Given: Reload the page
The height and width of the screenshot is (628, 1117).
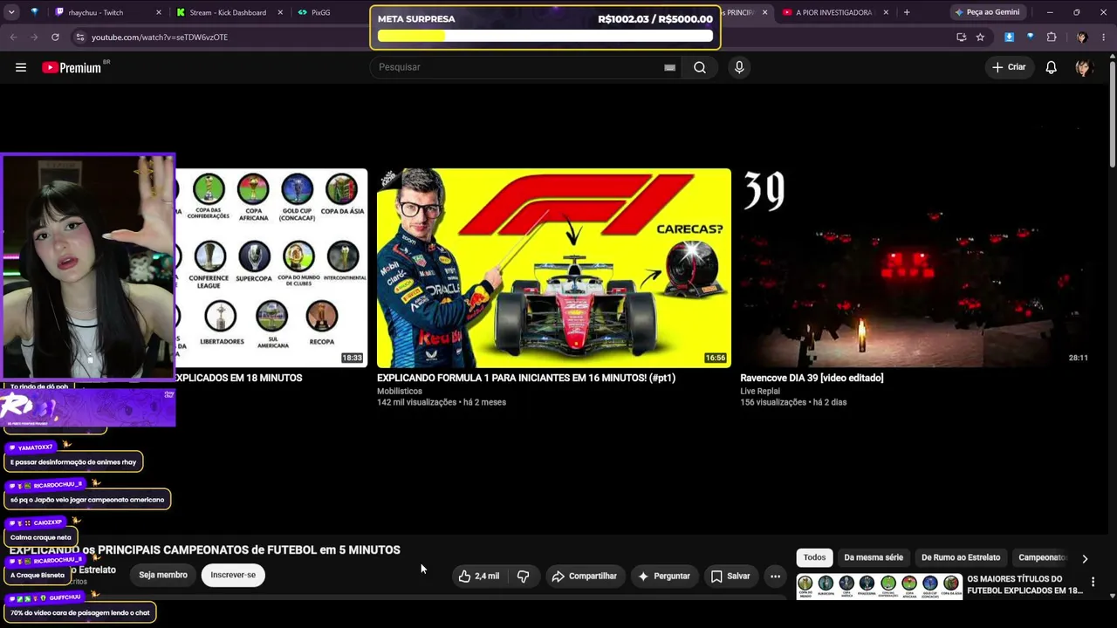Looking at the screenshot, I should click(x=55, y=38).
